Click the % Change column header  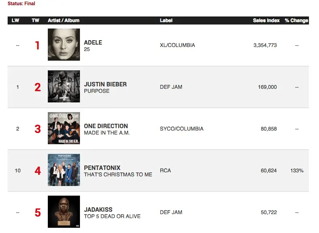[x=296, y=20]
